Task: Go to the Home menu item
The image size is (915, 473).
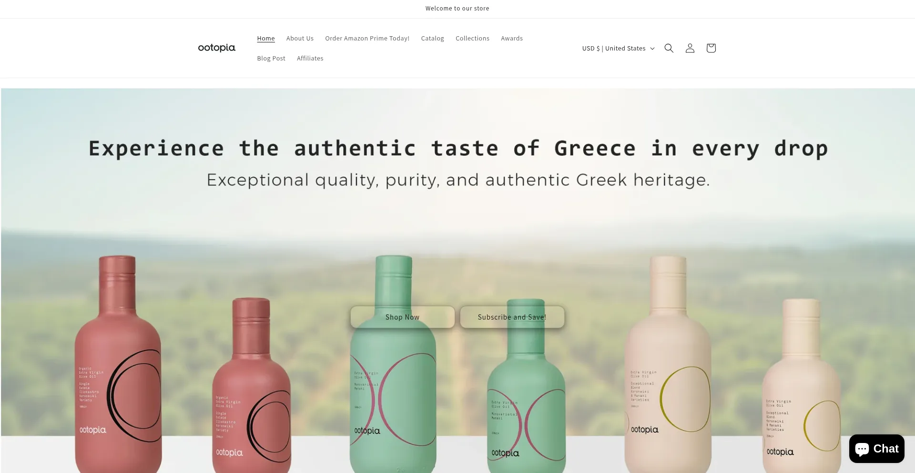Action: 266,39
